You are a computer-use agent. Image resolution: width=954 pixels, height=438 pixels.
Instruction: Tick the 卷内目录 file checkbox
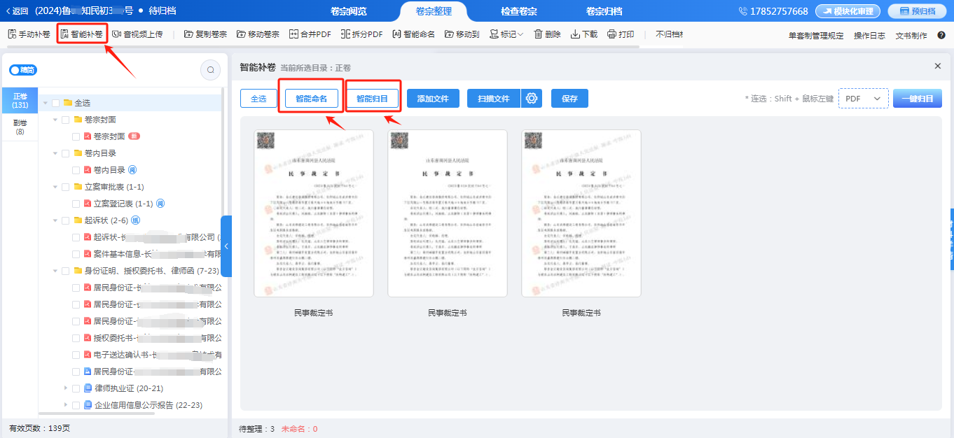77,170
